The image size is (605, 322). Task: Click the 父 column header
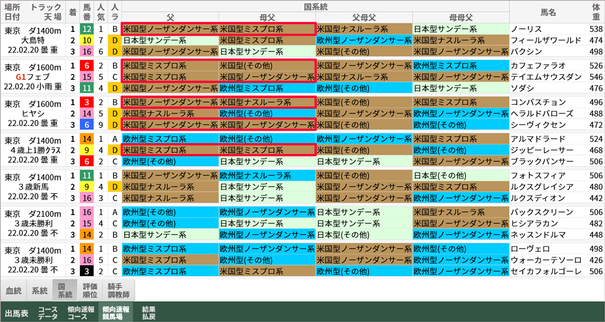170,18
